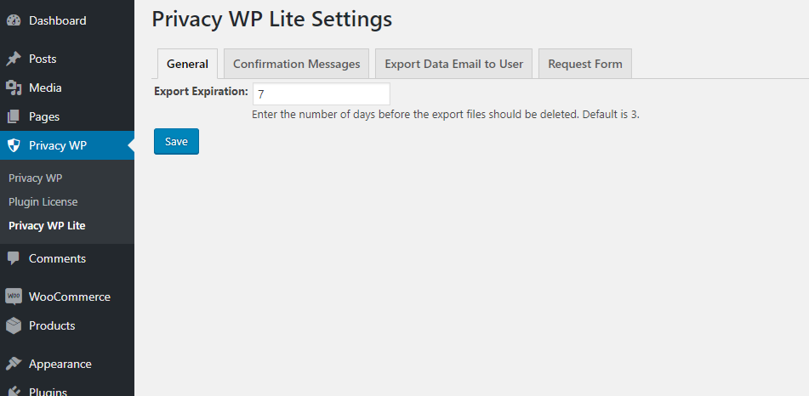Focus the Export Expiration input field
This screenshot has height=396, width=809.
322,93
